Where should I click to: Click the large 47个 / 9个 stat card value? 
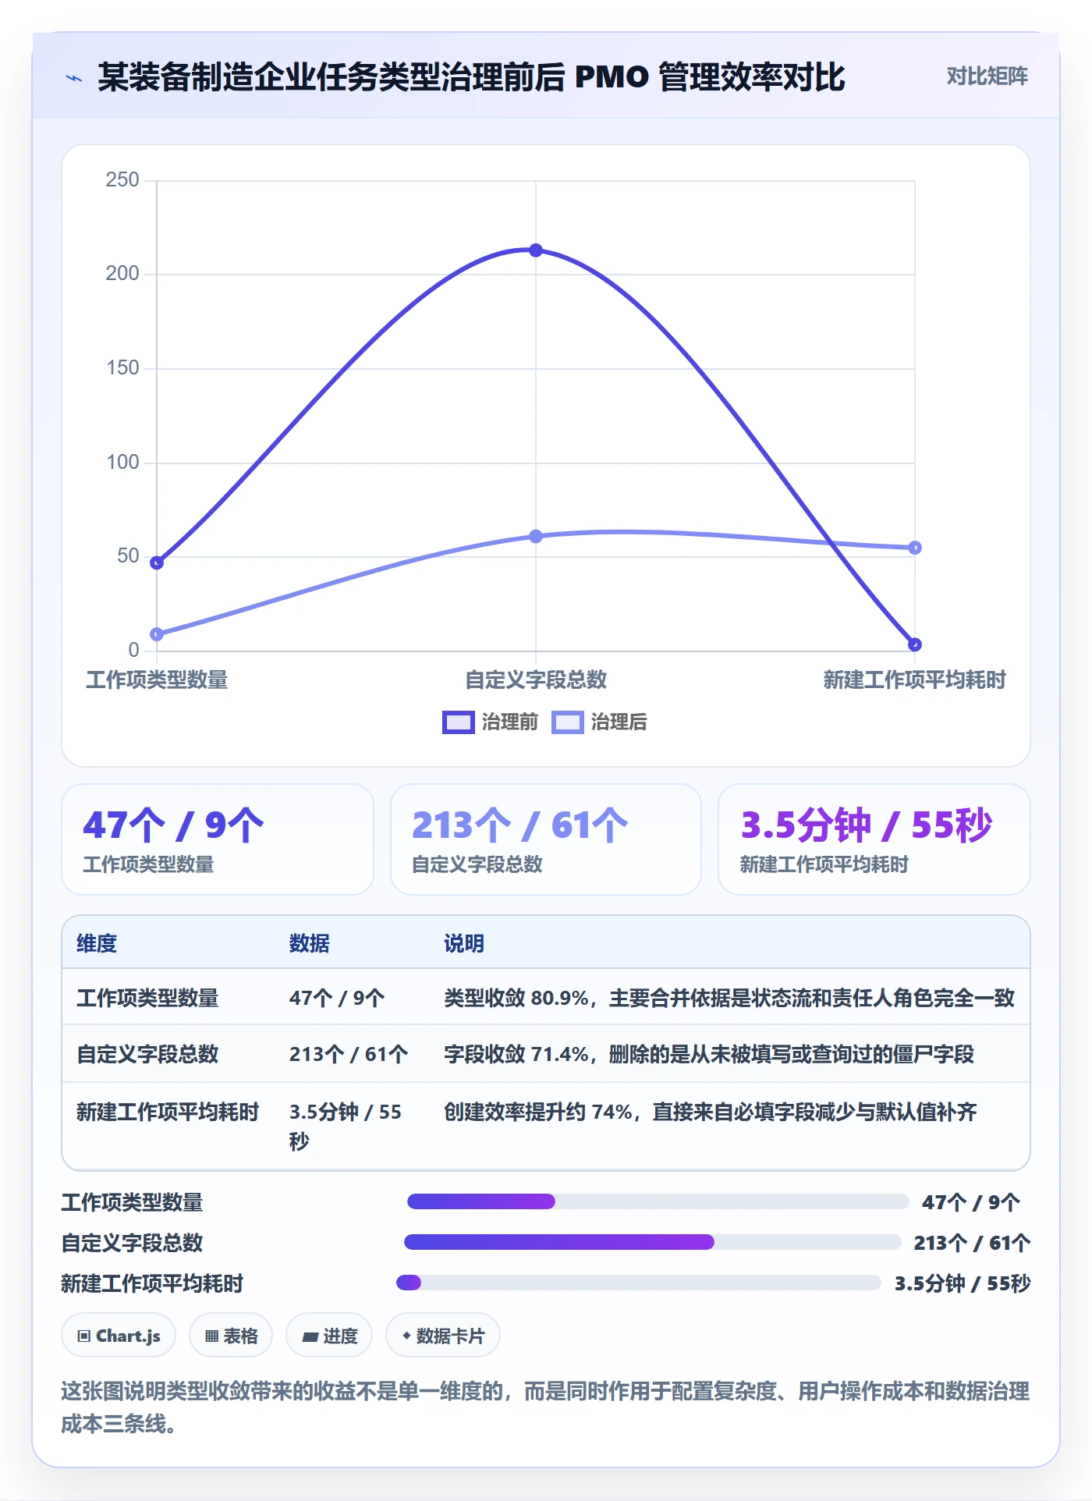[173, 825]
